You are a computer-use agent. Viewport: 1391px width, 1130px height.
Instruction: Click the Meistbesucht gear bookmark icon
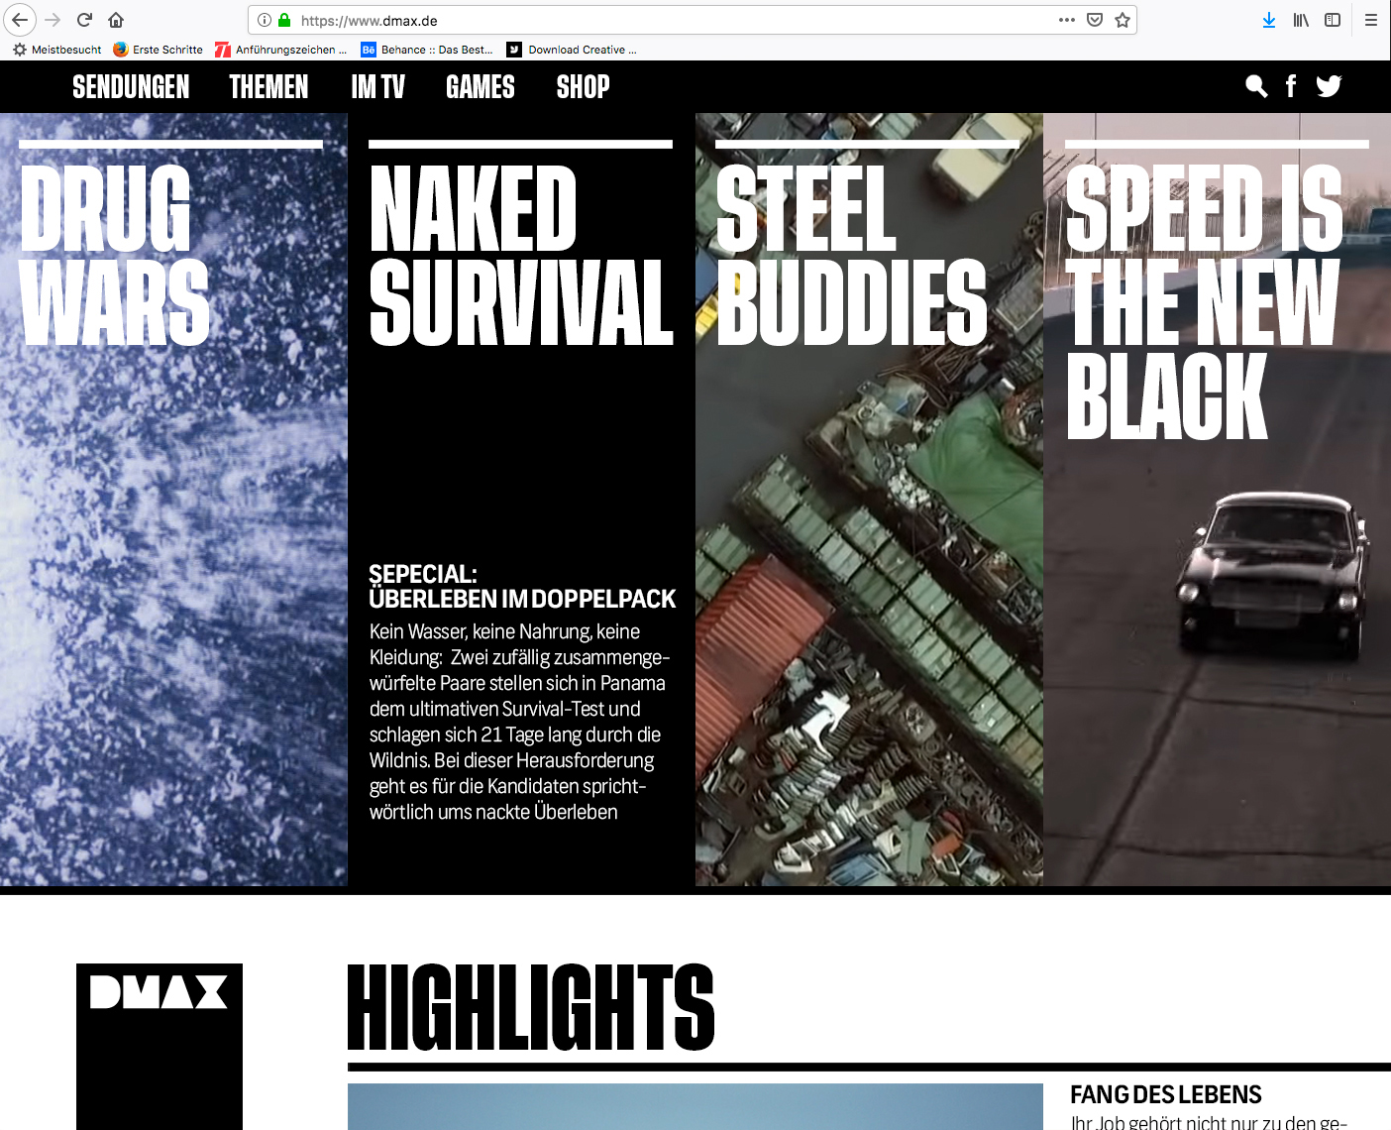click(20, 50)
